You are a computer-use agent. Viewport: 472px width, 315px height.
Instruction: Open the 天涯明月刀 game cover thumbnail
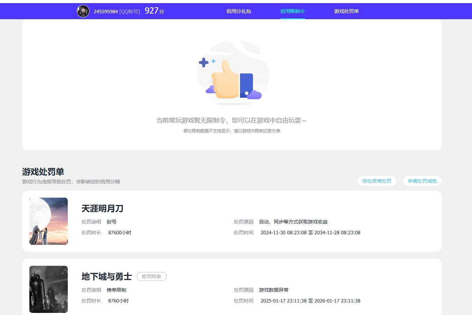click(49, 221)
